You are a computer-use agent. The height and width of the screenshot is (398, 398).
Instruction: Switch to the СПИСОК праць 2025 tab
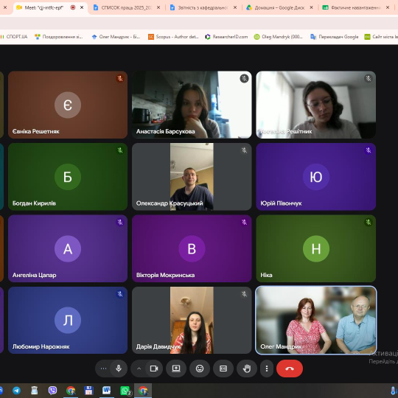pyautogui.click(x=127, y=7)
